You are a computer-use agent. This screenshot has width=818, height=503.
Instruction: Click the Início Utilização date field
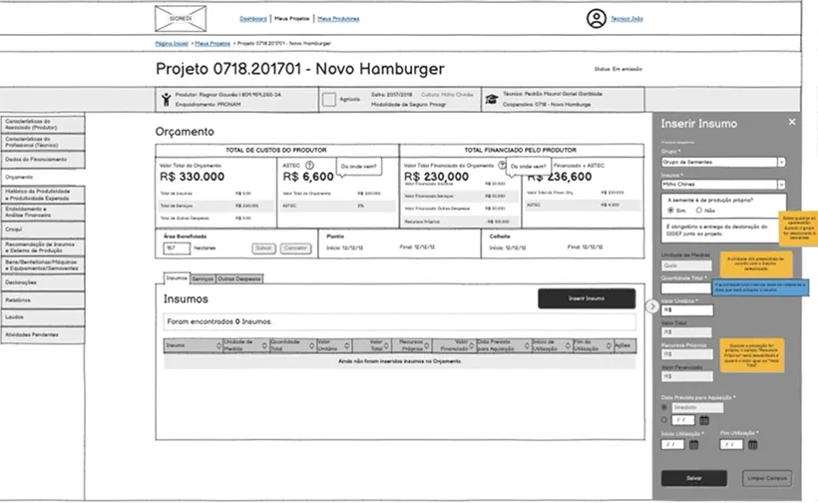point(673,444)
